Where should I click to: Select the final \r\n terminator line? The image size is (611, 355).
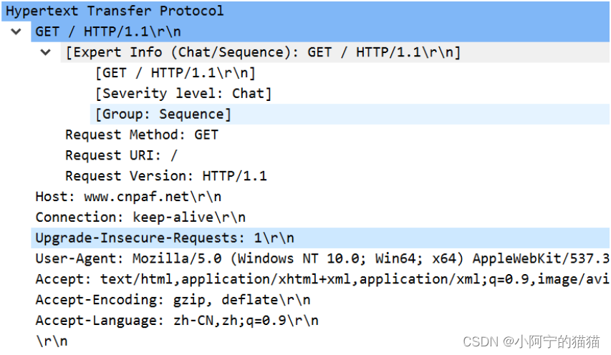[52, 341]
